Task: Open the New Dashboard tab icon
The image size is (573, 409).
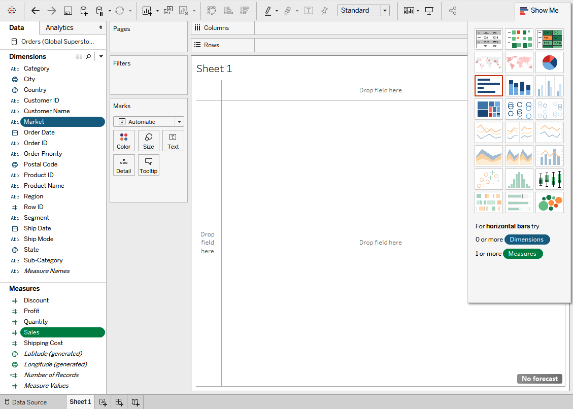Action: coord(119,402)
